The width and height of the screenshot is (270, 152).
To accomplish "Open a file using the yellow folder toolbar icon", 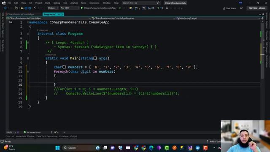I will pyautogui.click(x=22, y=8).
